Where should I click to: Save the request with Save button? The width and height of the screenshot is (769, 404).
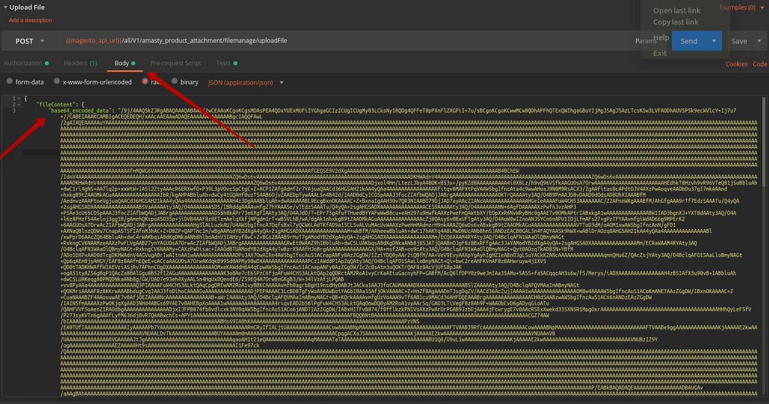click(x=739, y=41)
